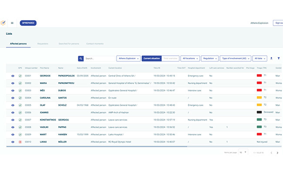Screen dimensions: 283x174
Task: Open the All locations dropdown
Action: tap(190, 58)
